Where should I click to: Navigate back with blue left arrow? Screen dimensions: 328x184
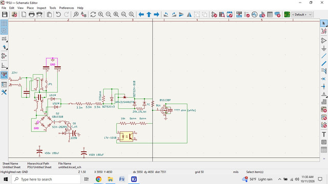(x=141, y=14)
